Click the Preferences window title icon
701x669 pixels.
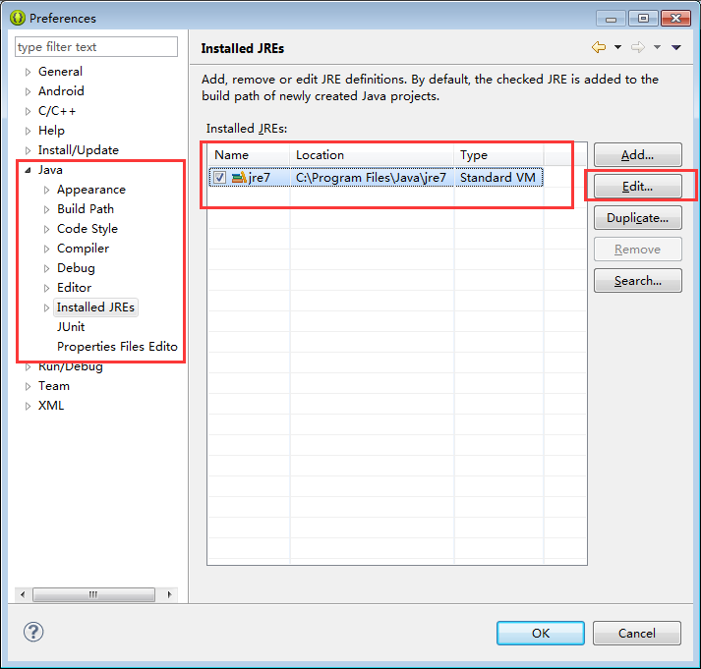pyautogui.click(x=18, y=18)
